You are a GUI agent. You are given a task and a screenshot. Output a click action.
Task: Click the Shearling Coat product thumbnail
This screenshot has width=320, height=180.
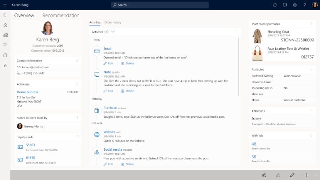click(x=257, y=36)
